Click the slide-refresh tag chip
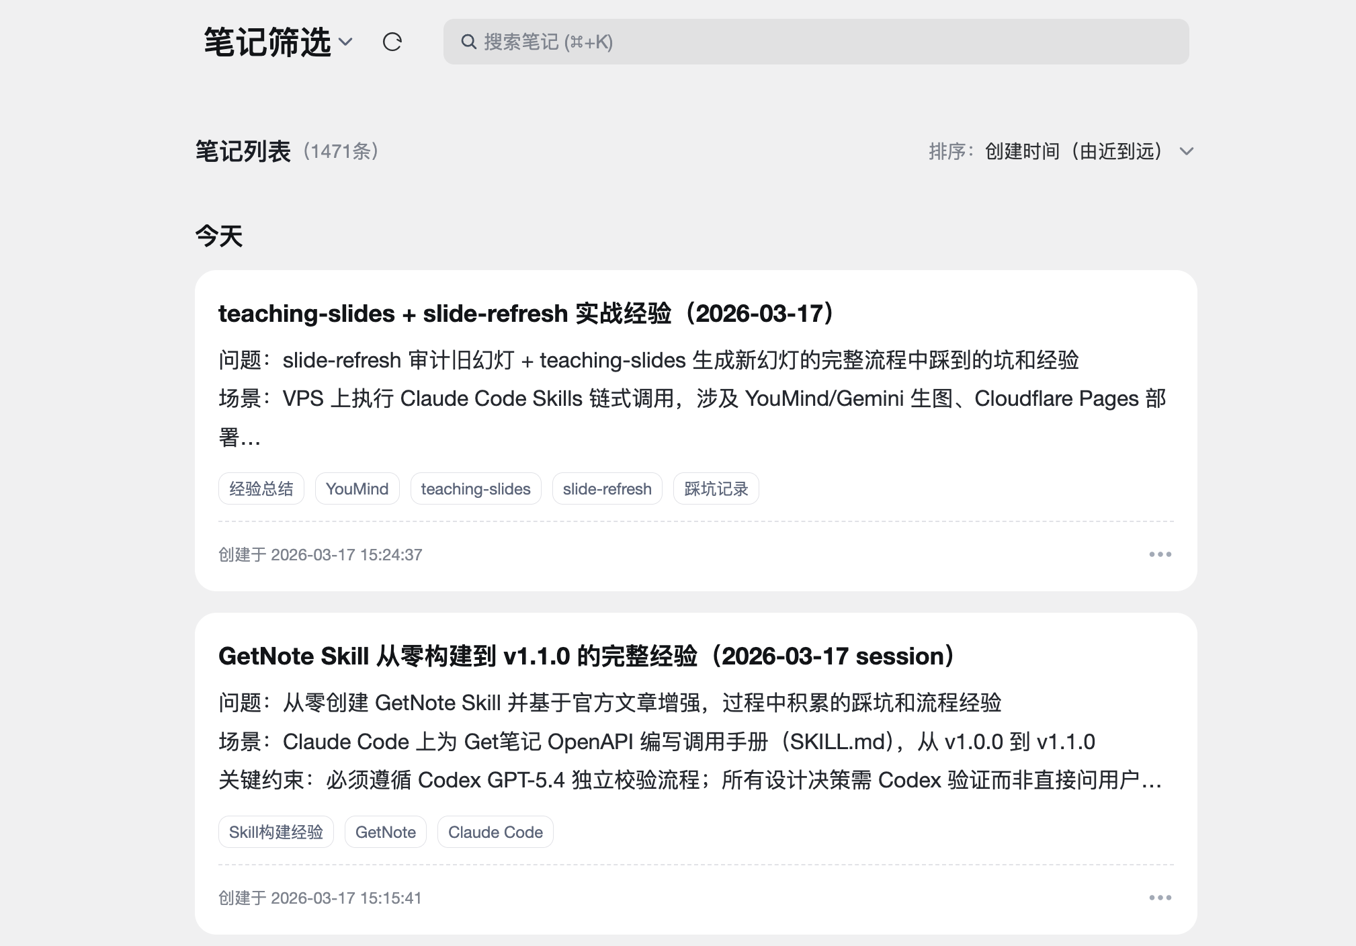1356x946 pixels. point(607,488)
